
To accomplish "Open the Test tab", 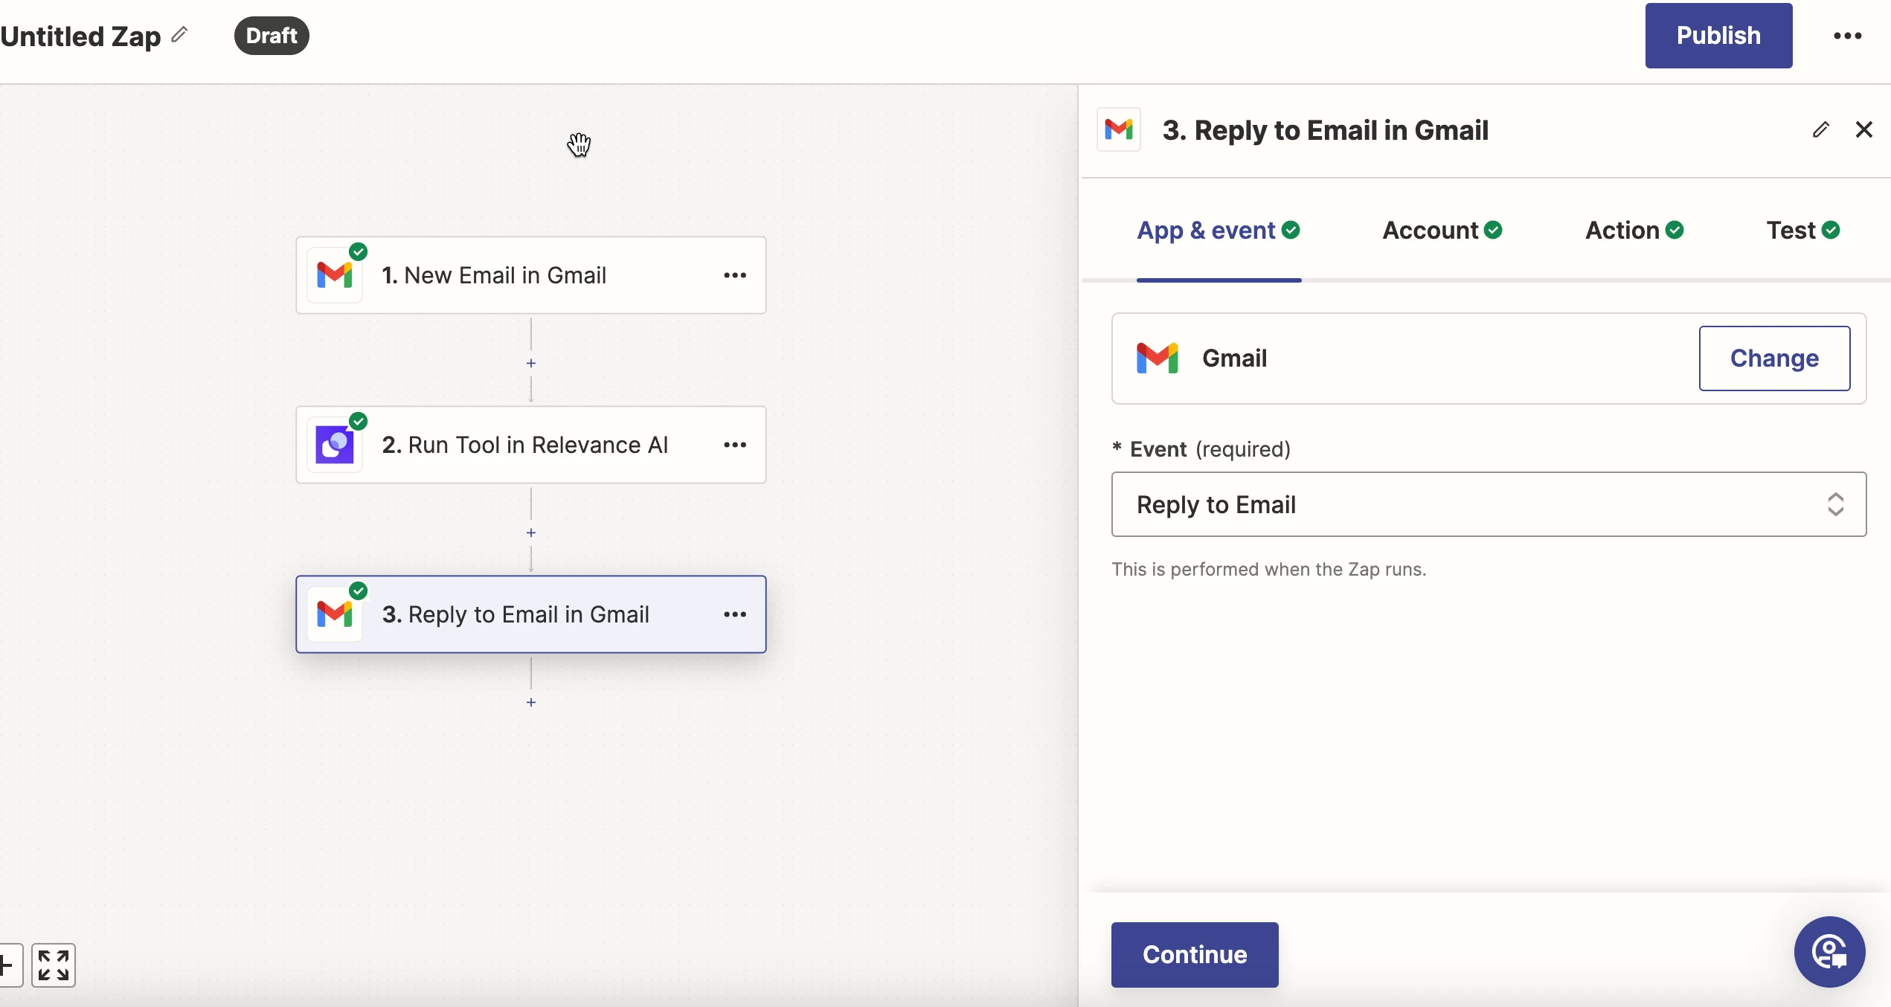I will point(1802,231).
